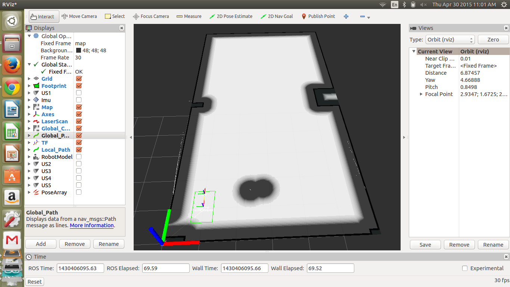Click the ROS Time field
The image size is (510, 287).
click(x=80, y=268)
